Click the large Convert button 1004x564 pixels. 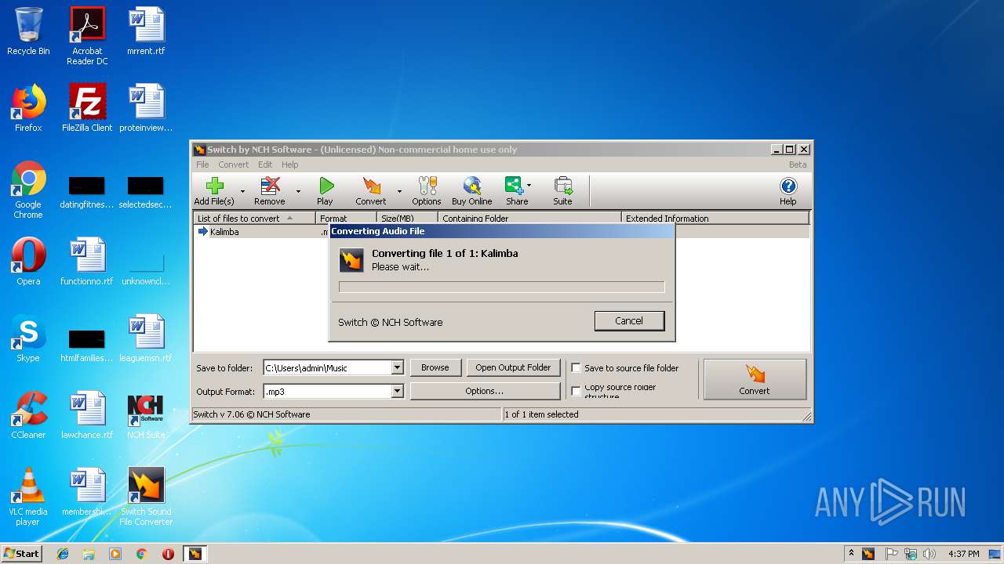[x=755, y=379]
